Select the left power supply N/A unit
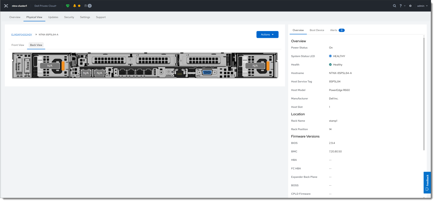The width and height of the screenshot is (435, 202). pyautogui.click(x=50, y=66)
